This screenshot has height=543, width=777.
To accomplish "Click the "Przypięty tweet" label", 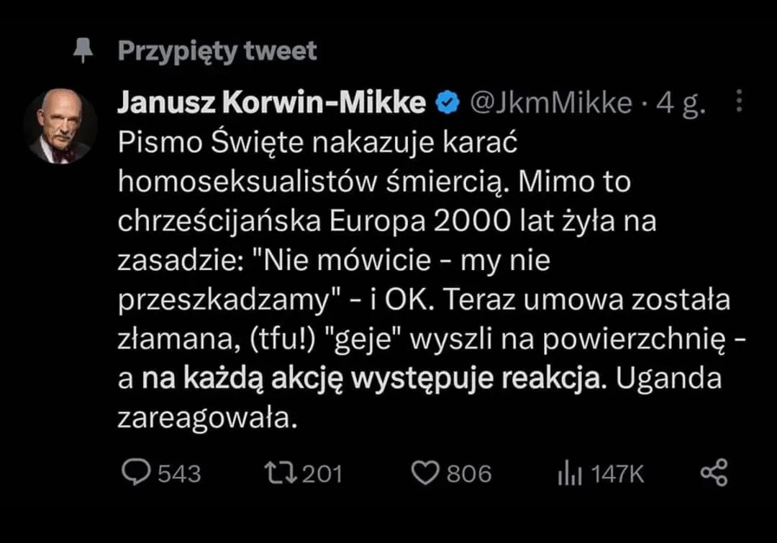I will (217, 51).
